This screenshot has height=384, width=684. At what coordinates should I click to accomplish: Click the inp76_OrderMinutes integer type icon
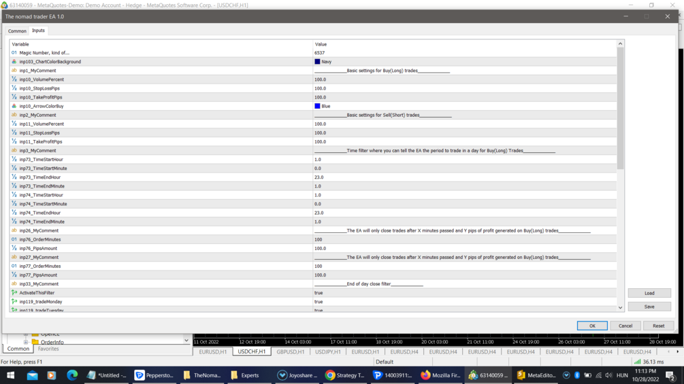click(x=14, y=239)
